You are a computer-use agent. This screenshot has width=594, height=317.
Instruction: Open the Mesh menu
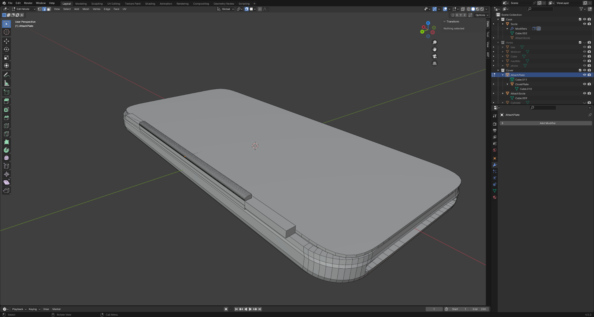tap(86, 9)
